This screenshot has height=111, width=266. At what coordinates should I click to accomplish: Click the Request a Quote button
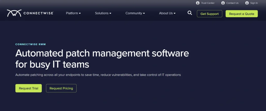(x=242, y=14)
